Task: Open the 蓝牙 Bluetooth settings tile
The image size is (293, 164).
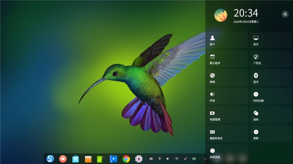Action: point(271,78)
